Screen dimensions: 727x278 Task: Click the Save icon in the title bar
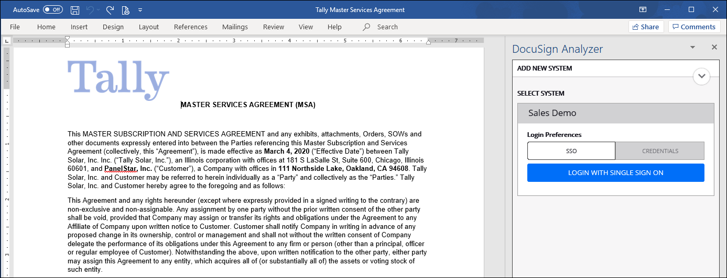coord(75,10)
